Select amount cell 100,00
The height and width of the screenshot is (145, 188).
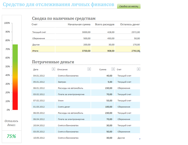coord(109,107)
